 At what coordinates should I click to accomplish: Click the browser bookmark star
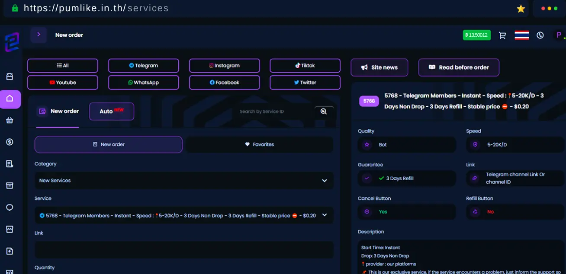521,9
